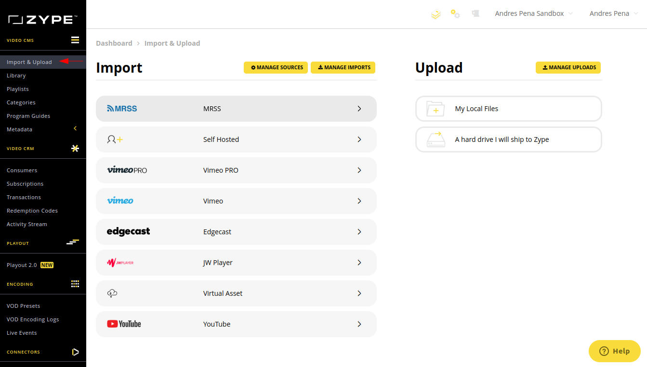
Task: Click the blue Vimeo logo
Action: click(120, 201)
